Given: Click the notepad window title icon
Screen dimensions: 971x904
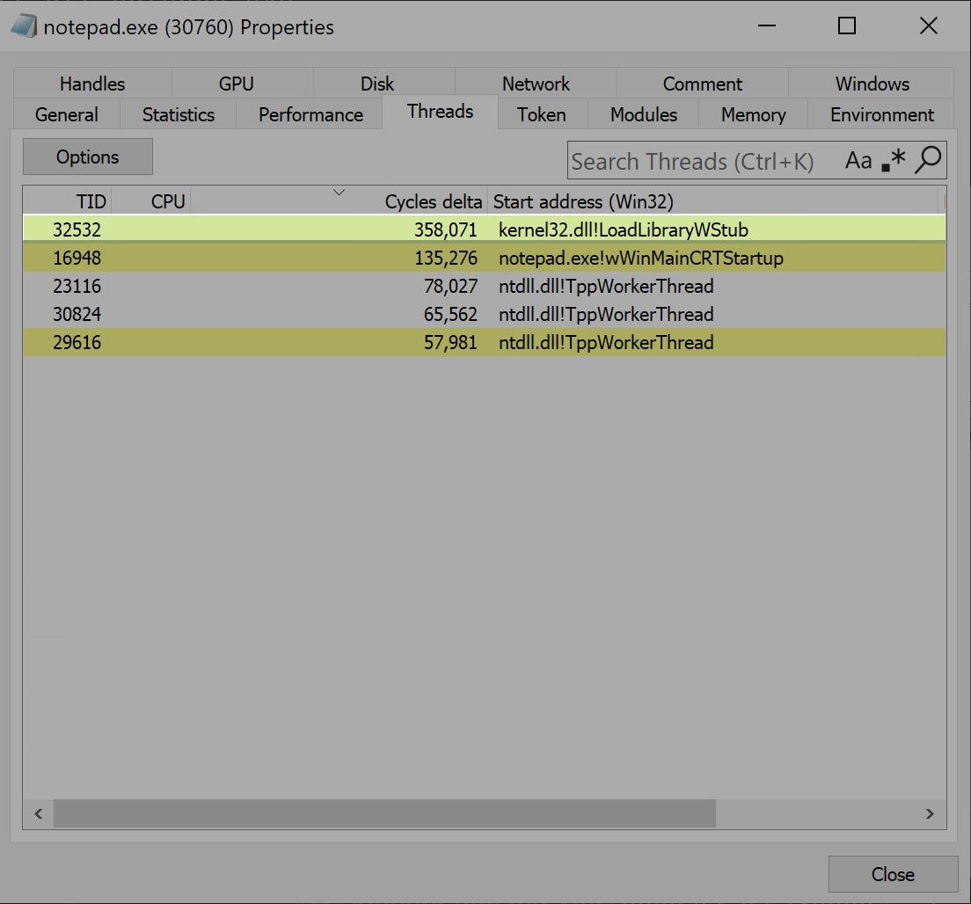Looking at the screenshot, I should 24,26.
